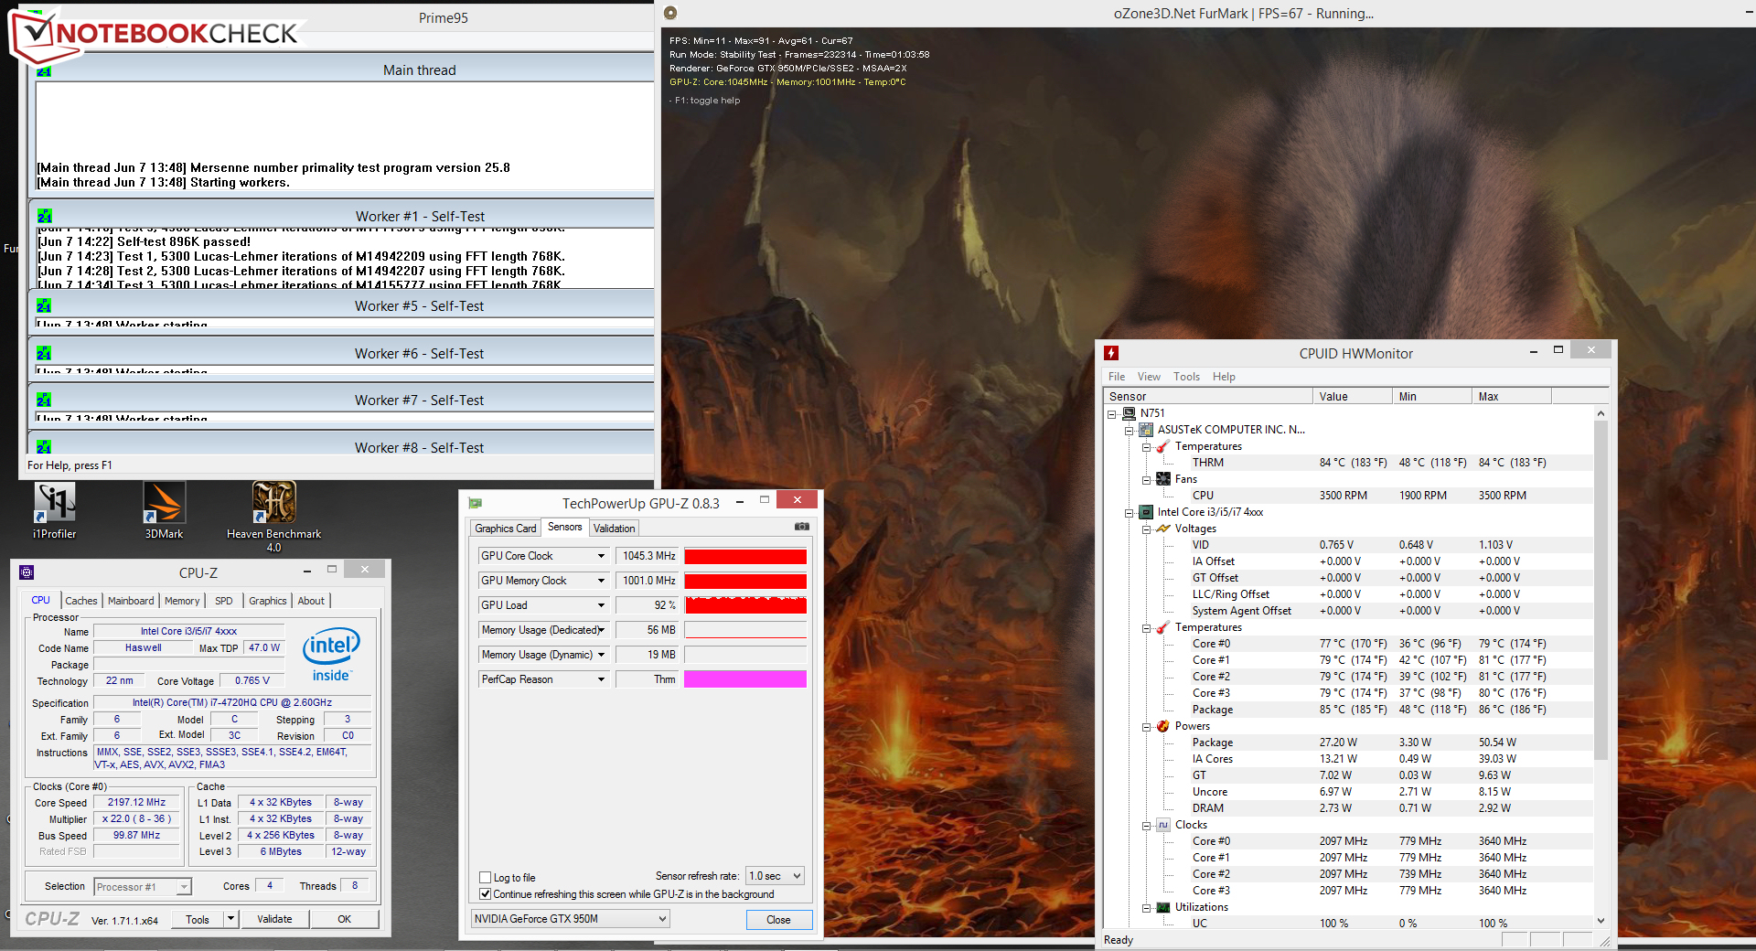Click the Max column header in HWMonitor
Viewport: 1756px width, 951px height.
pyautogui.click(x=1511, y=396)
